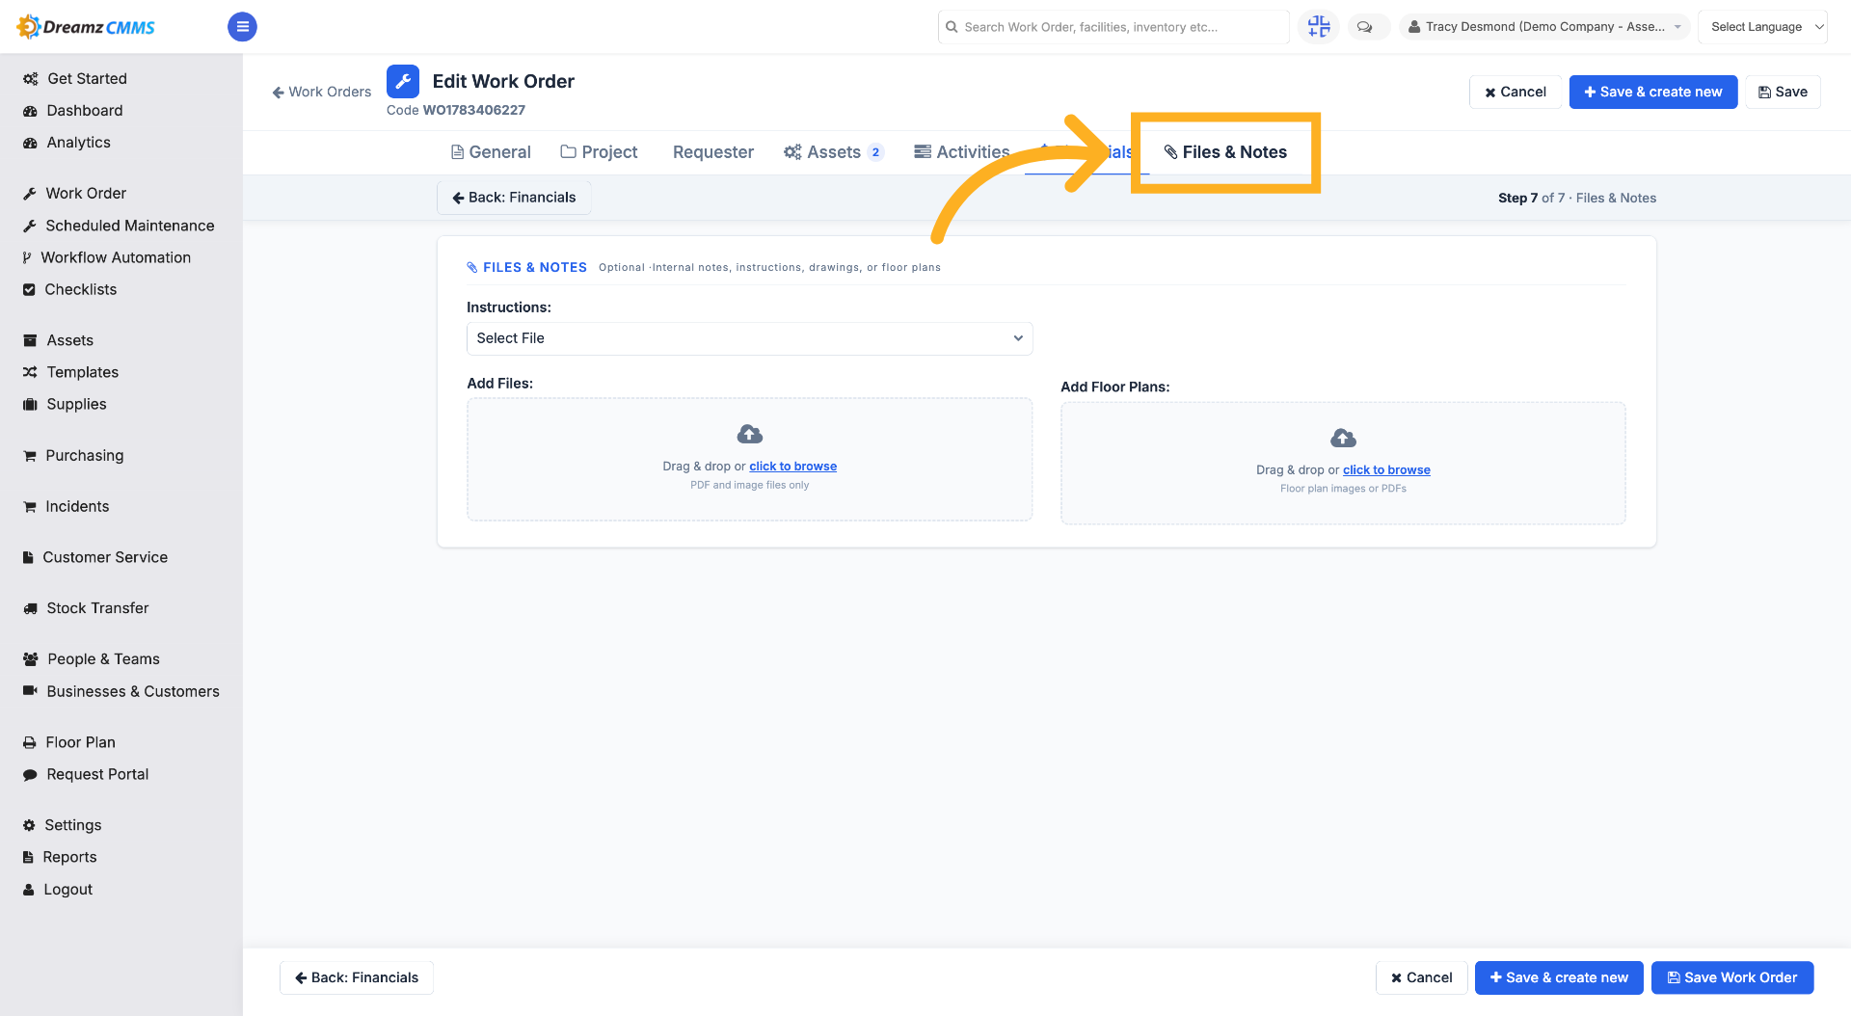The image size is (1851, 1016).
Task: Open Settings from the sidebar
Action: tap(62, 825)
